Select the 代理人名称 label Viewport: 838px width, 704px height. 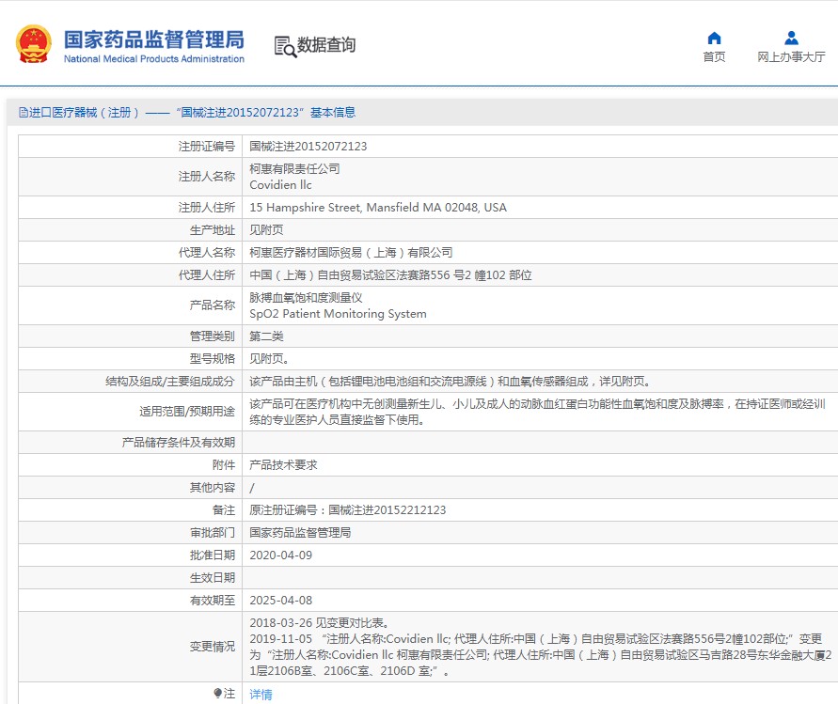coord(207,252)
